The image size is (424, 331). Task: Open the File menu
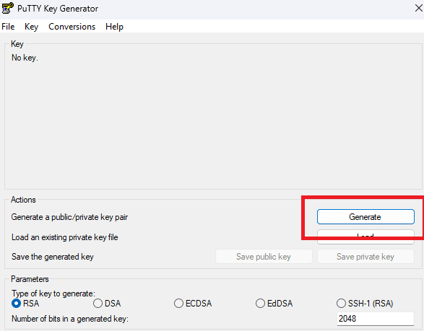[8, 27]
